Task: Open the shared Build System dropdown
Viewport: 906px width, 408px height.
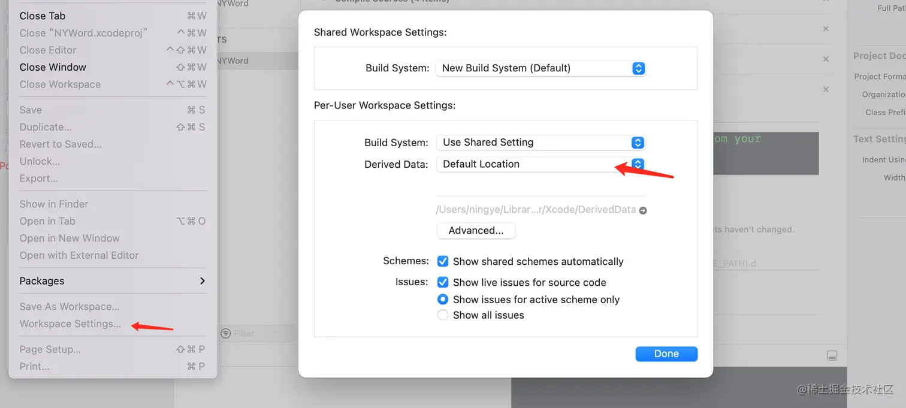Action: (x=540, y=68)
